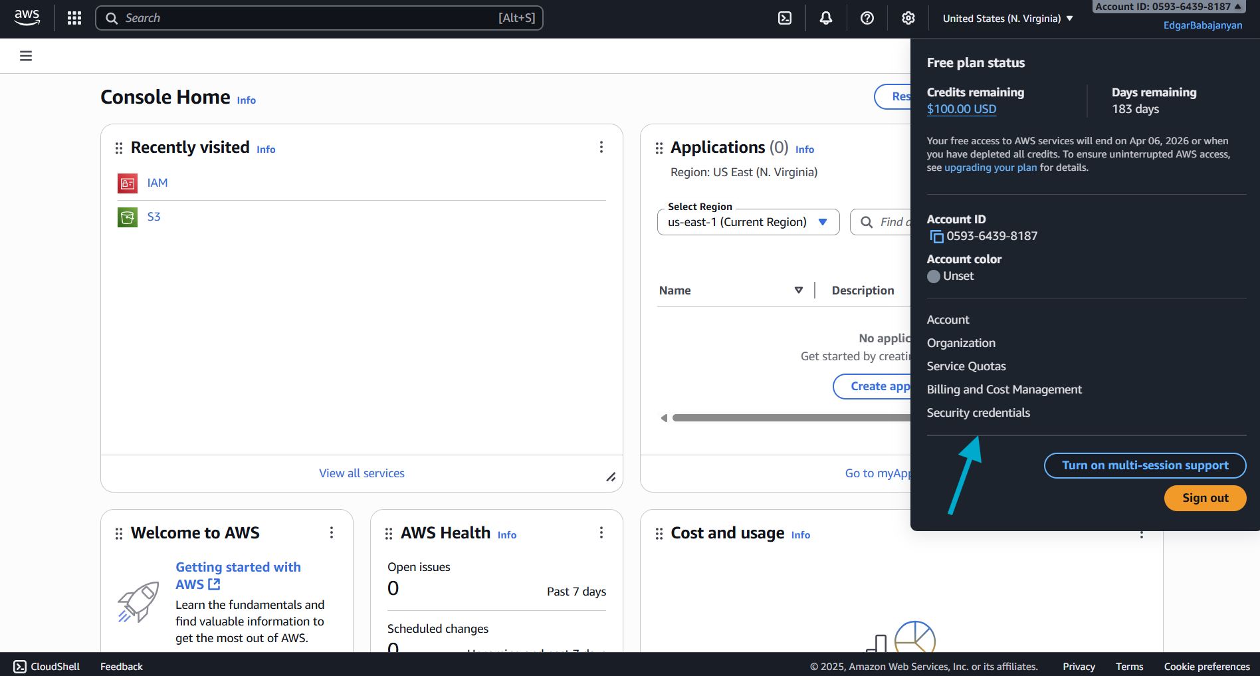Click inside the Search field

(x=319, y=18)
